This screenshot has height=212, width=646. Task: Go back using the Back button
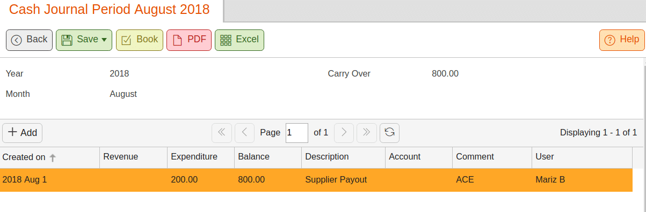(x=29, y=40)
